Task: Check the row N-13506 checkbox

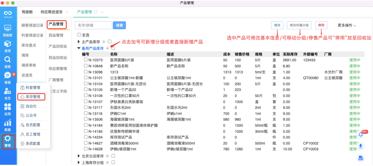Action: [x=86, y=119]
